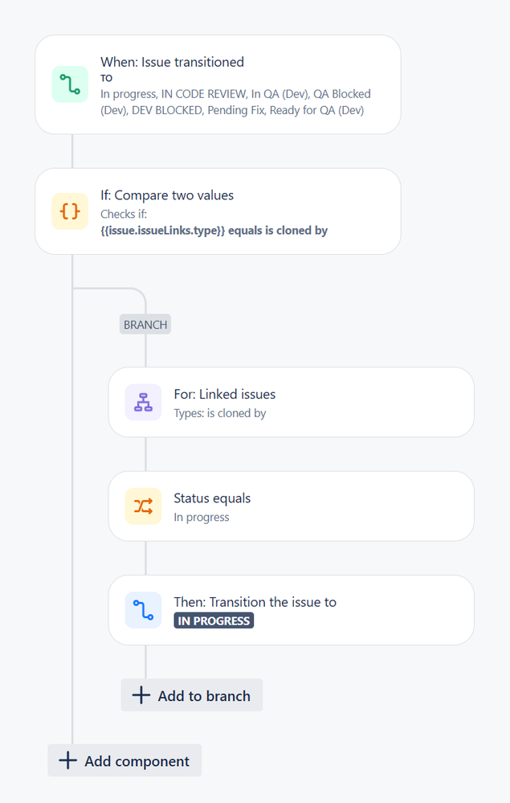Select the For: Linked issues branch card

pos(291,402)
